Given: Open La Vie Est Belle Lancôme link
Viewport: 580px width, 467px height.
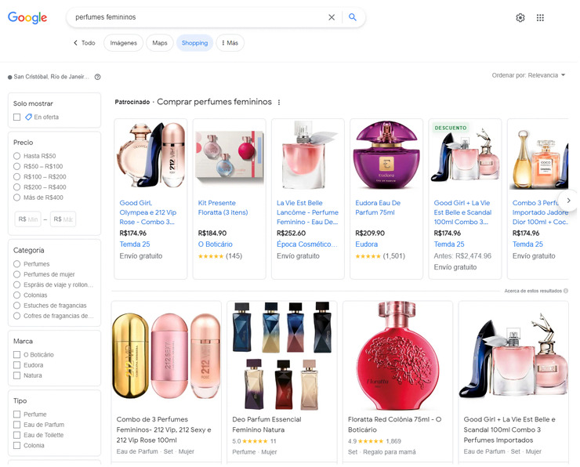Looking at the screenshot, I should (307, 212).
